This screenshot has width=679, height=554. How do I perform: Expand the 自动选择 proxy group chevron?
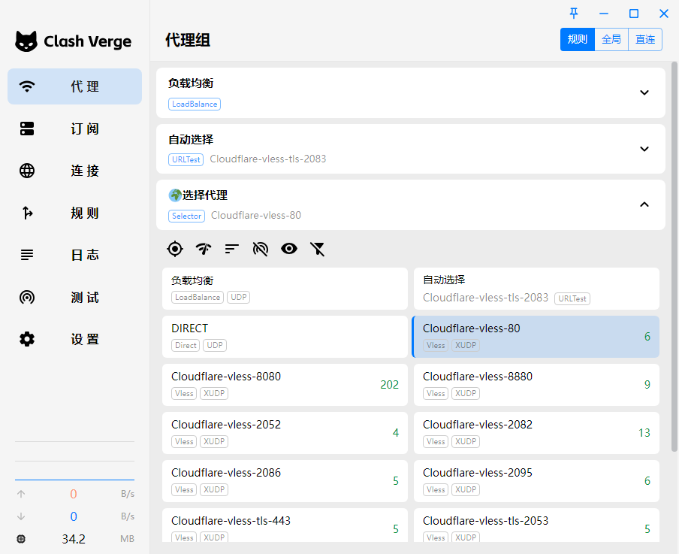click(644, 149)
